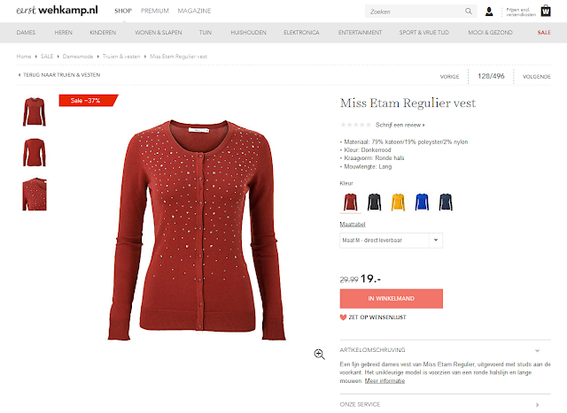
Task: Add item with In Winkelmand button
Action: tap(392, 299)
